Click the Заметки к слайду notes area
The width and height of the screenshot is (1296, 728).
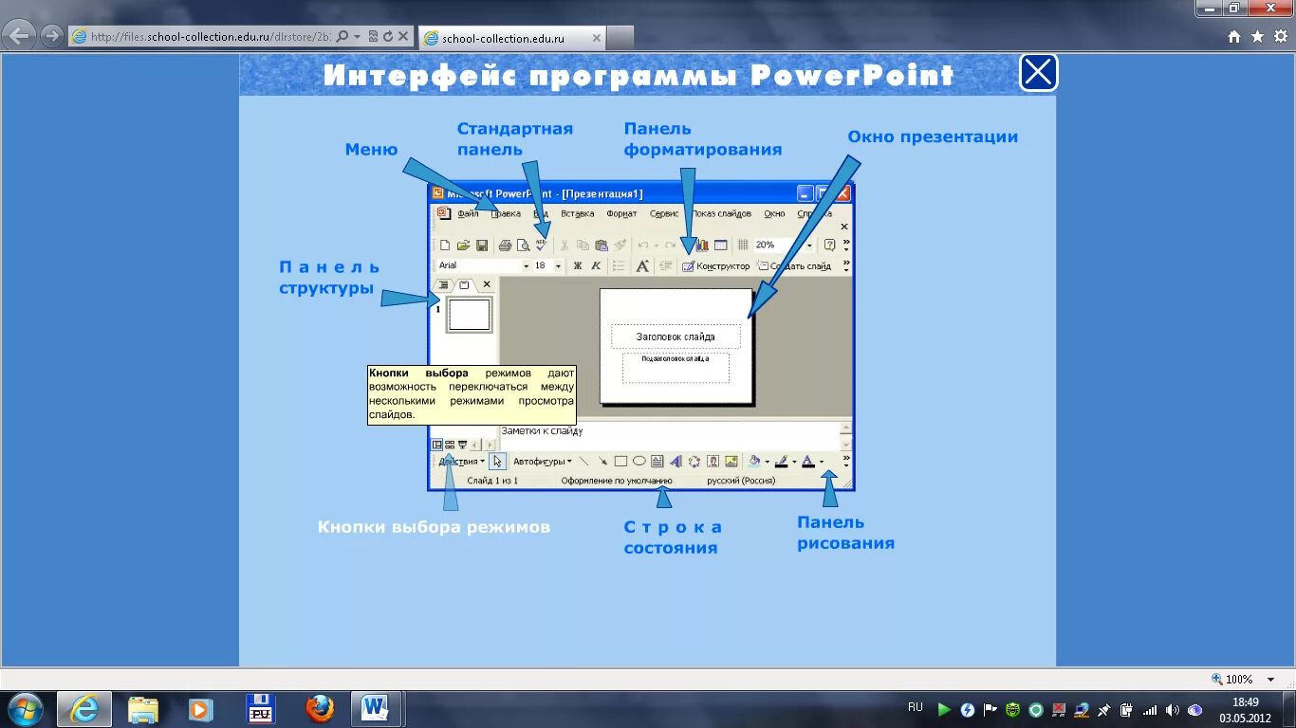click(670, 435)
